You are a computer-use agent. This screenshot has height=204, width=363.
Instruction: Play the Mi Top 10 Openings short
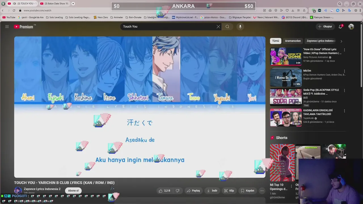(x=282, y=163)
